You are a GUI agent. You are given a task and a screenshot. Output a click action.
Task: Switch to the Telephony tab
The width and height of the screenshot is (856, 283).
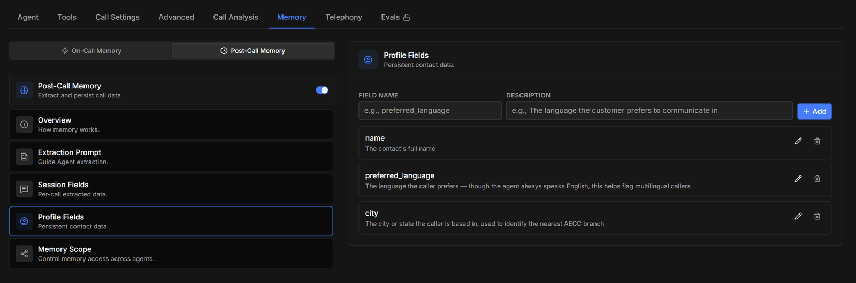pos(344,17)
